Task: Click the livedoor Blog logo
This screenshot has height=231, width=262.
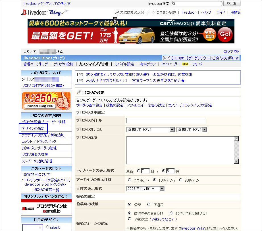Action: pos(45,12)
